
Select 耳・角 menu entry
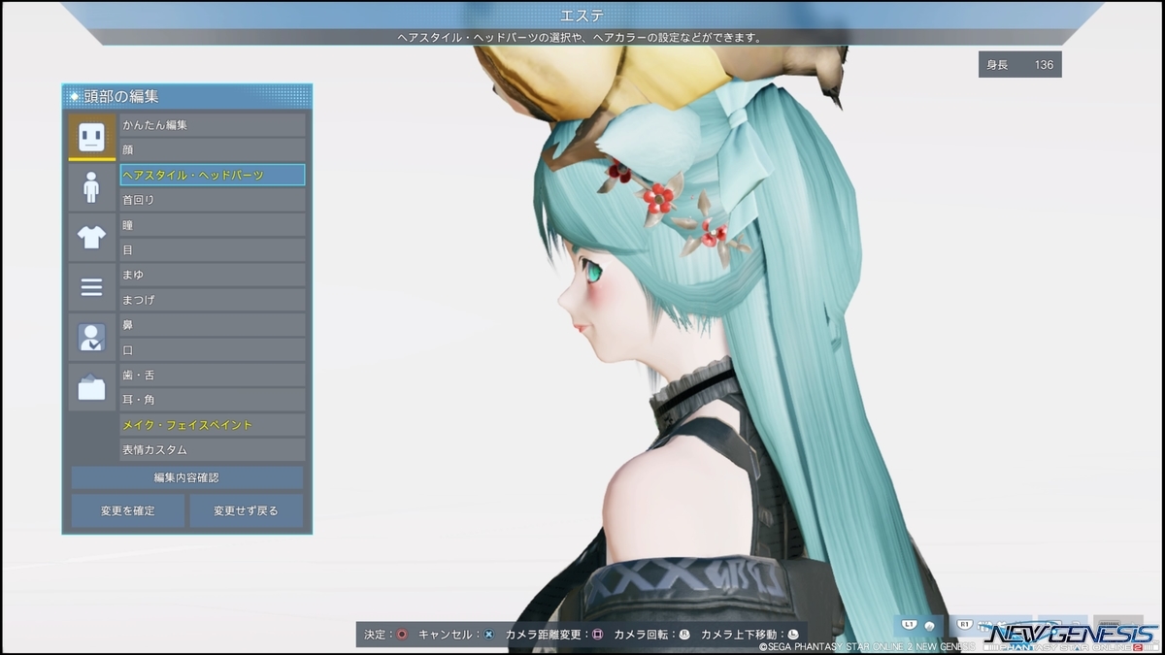212,400
